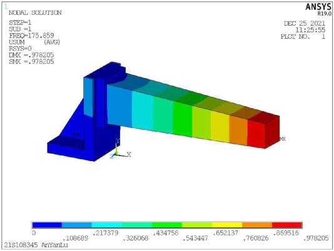Click the orange legend color band
Viewport: 334px width, 251px height.
pyautogui.click(x=257, y=225)
